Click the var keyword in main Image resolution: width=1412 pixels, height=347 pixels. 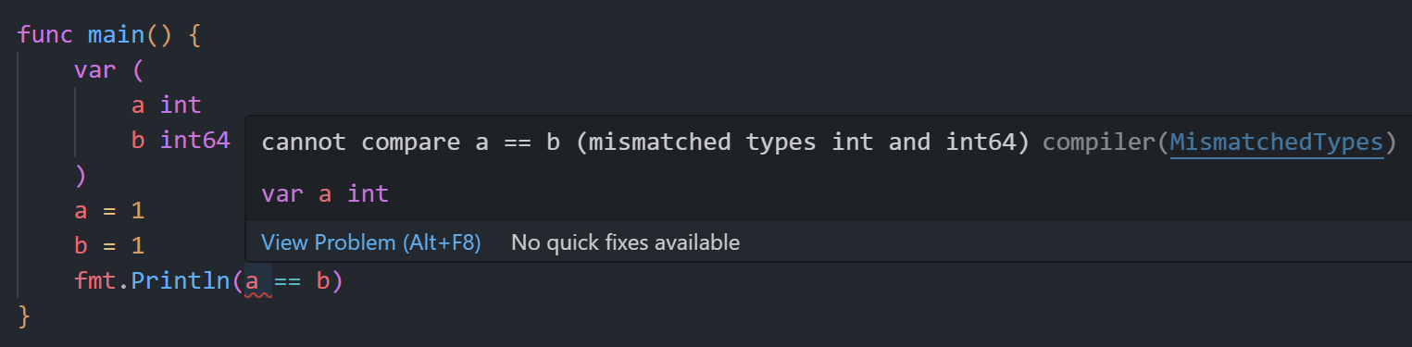pyautogui.click(x=96, y=72)
